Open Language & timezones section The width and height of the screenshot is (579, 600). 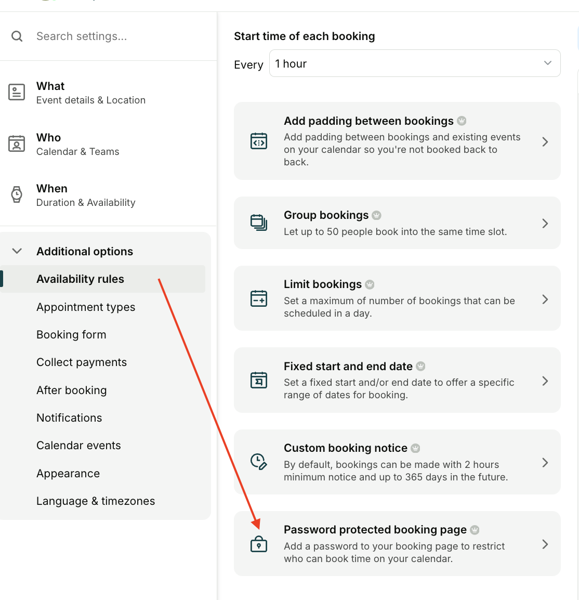pyautogui.click(x=96, y=501)
